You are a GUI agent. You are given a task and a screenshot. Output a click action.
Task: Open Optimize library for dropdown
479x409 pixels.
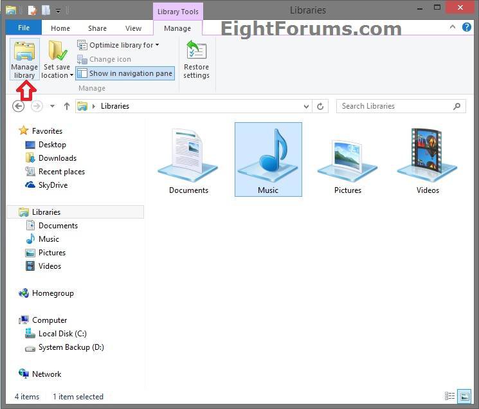(118, 45)
